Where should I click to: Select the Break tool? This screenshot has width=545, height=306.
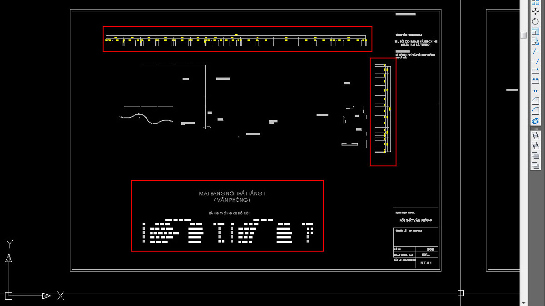[x=535, y=81]
